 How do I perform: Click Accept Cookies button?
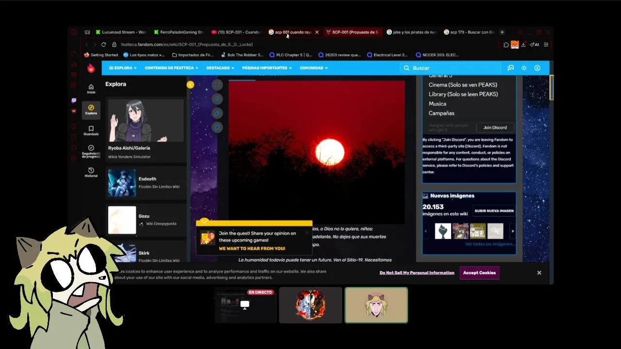pyautogui.click(x=479, y=273)
